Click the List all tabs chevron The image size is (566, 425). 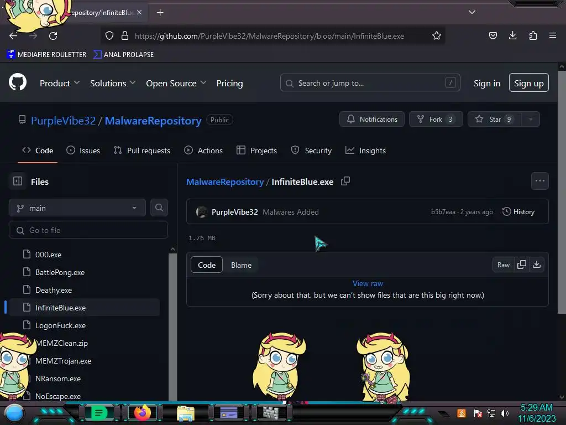(x=472, y=12)
